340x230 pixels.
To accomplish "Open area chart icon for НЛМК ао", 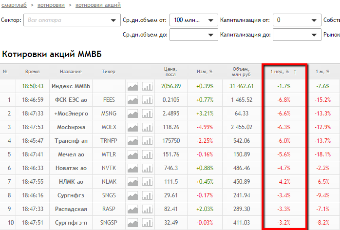I will [132, 182].
